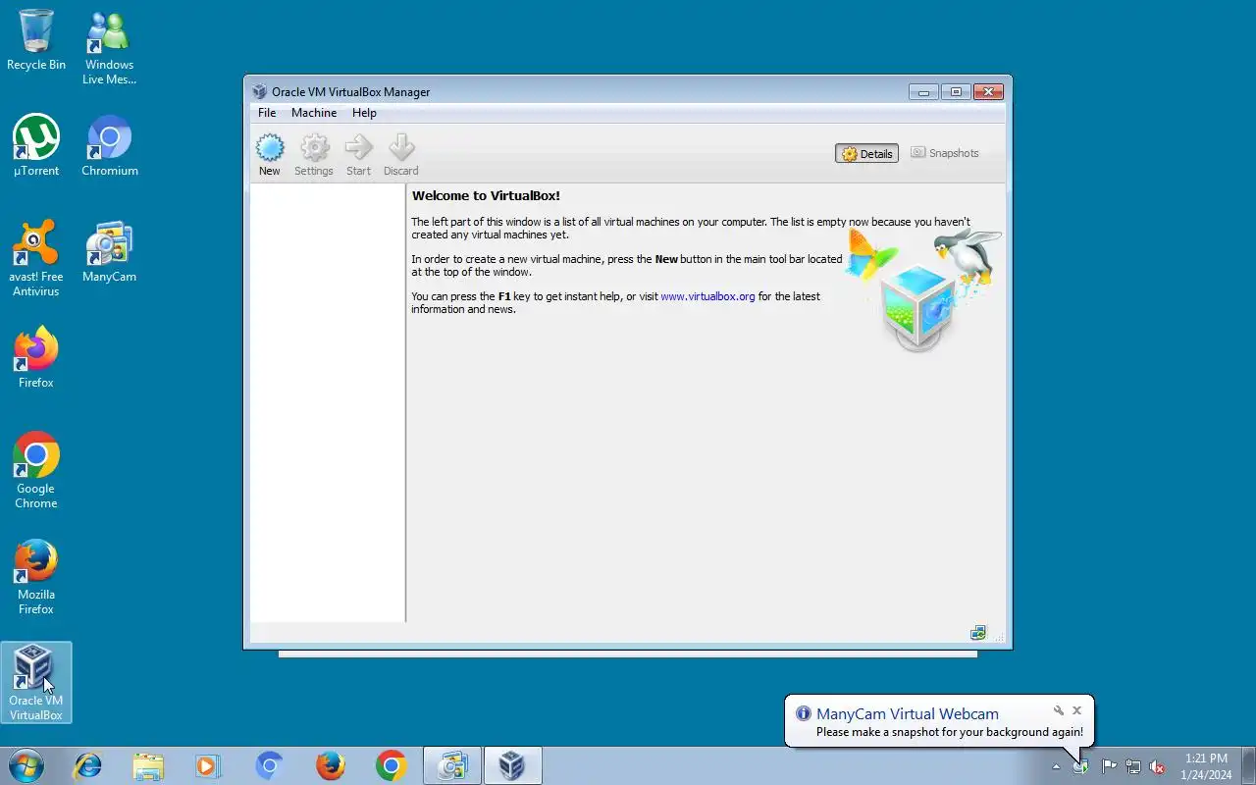Launch Google Chrome from the taskbar
The image size is (1256, 785).
pos(392,765)
